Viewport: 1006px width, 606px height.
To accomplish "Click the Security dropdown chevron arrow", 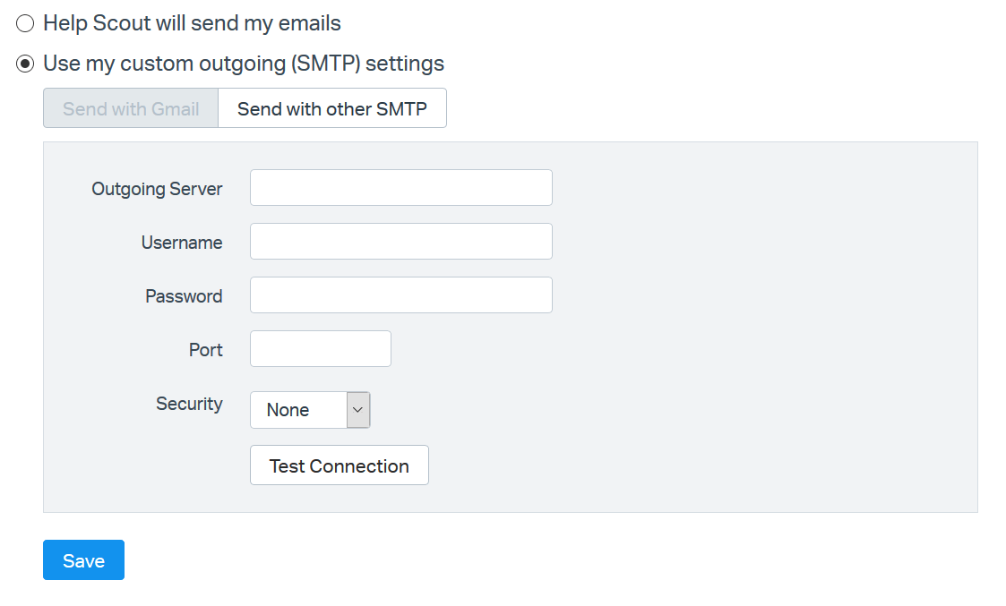I will [x=358, y=410].
